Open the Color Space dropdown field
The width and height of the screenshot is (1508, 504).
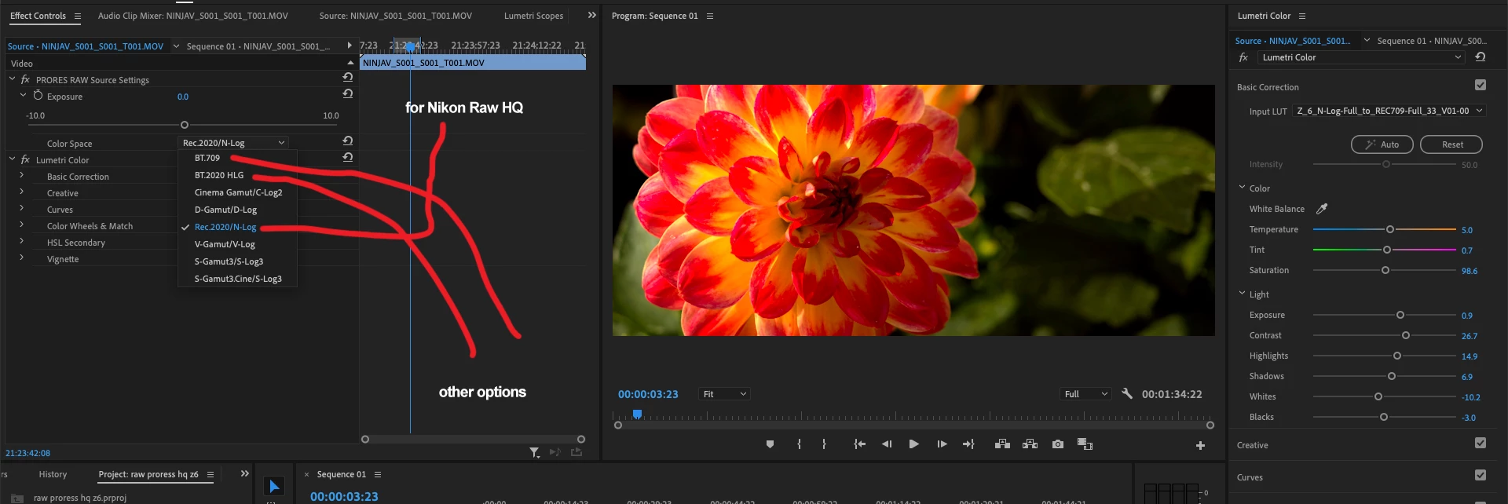233,143
